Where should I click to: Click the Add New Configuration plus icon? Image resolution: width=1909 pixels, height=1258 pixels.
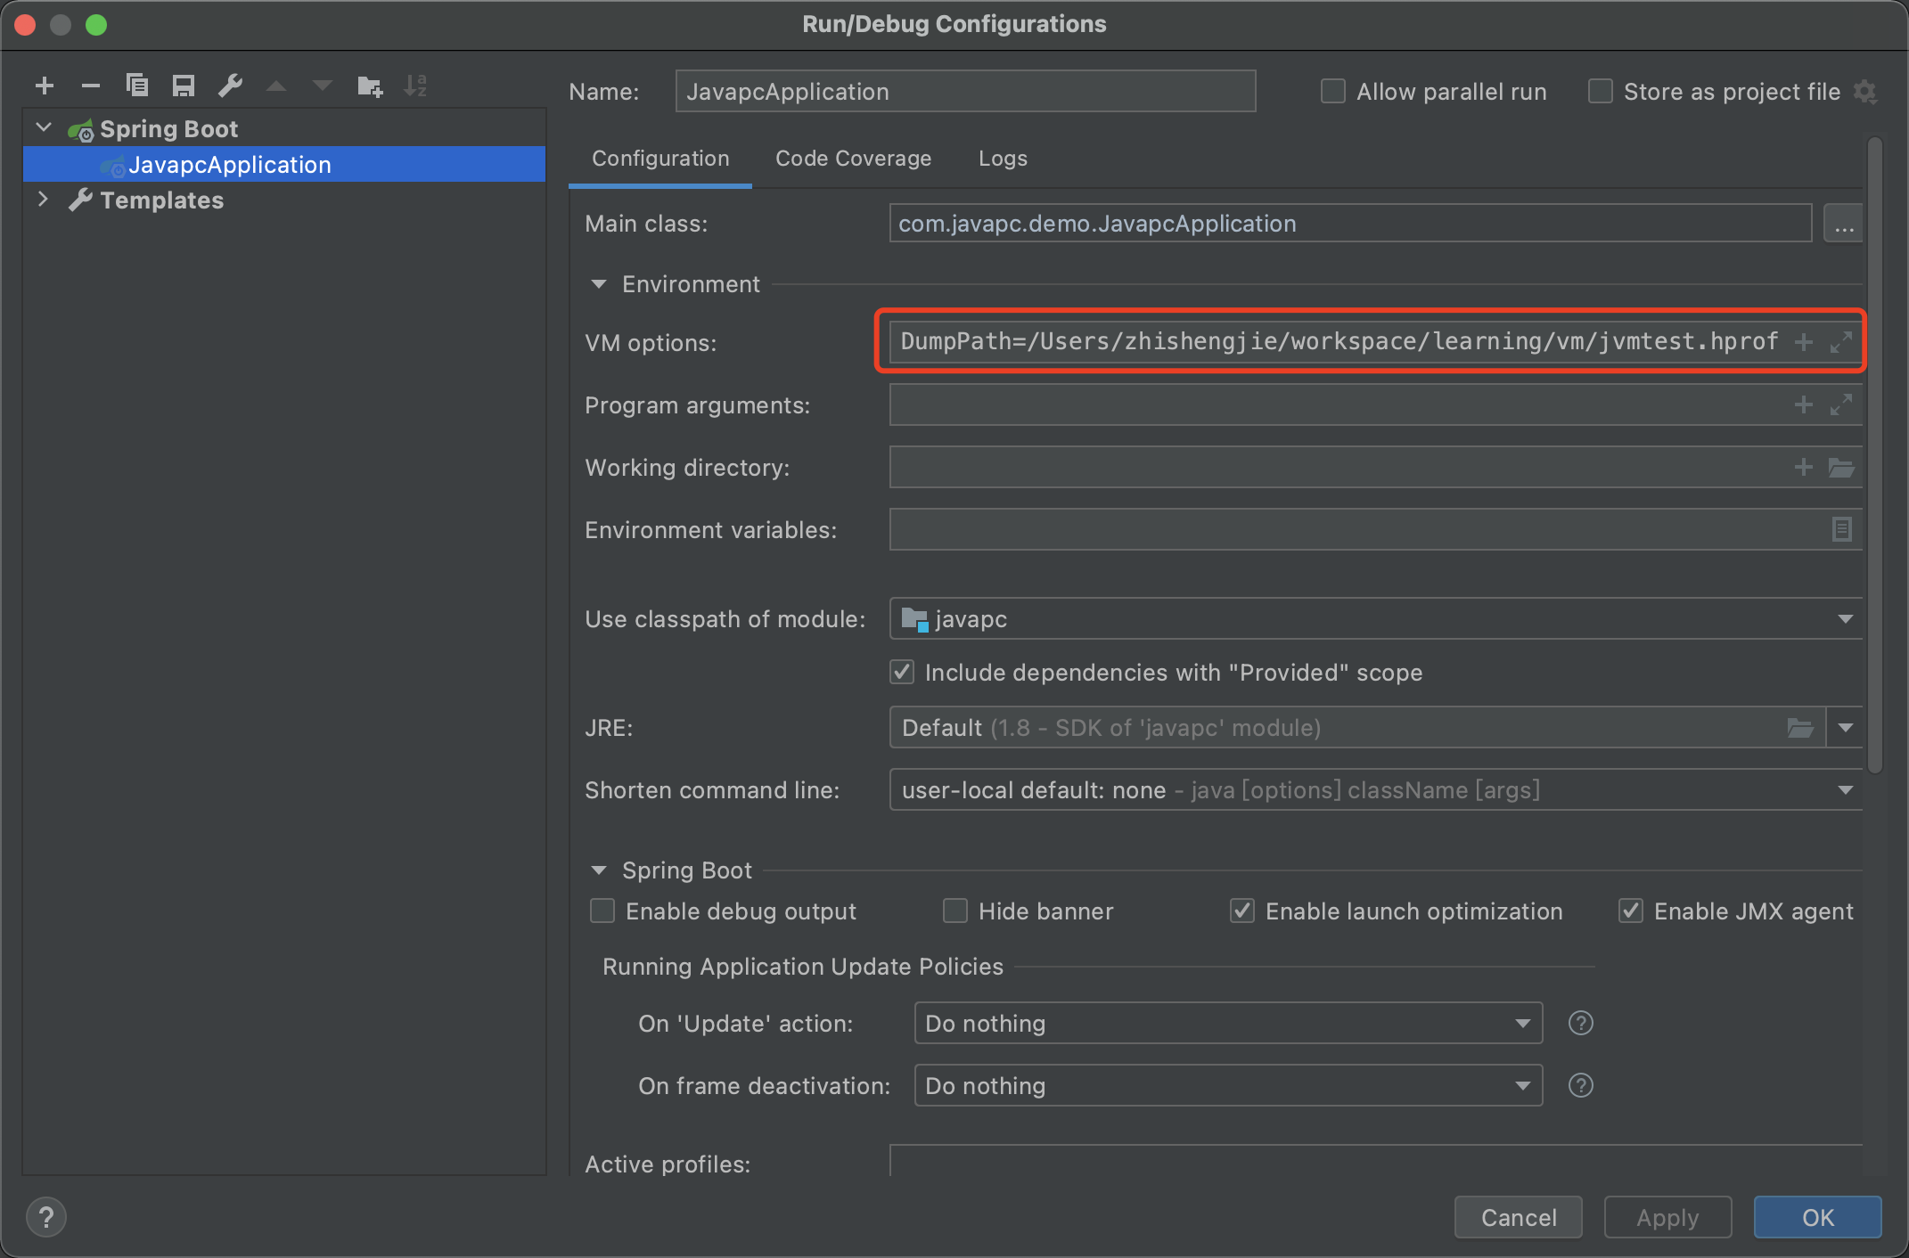(45, 86)
